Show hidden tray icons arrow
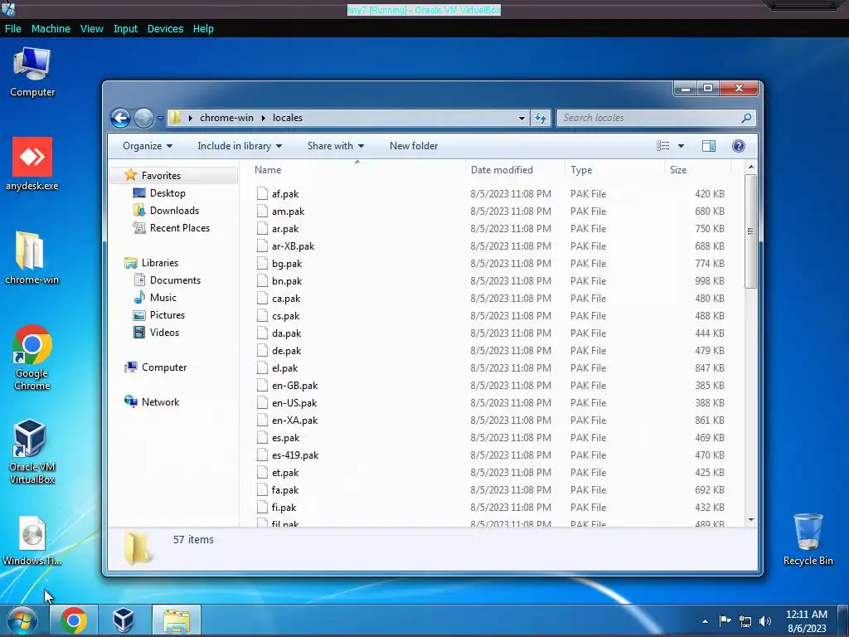Image resolution: width=849 pixels, height=637 pixels. click(705, 621)
